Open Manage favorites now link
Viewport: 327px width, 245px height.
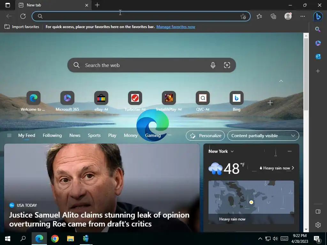click(176, 27)
